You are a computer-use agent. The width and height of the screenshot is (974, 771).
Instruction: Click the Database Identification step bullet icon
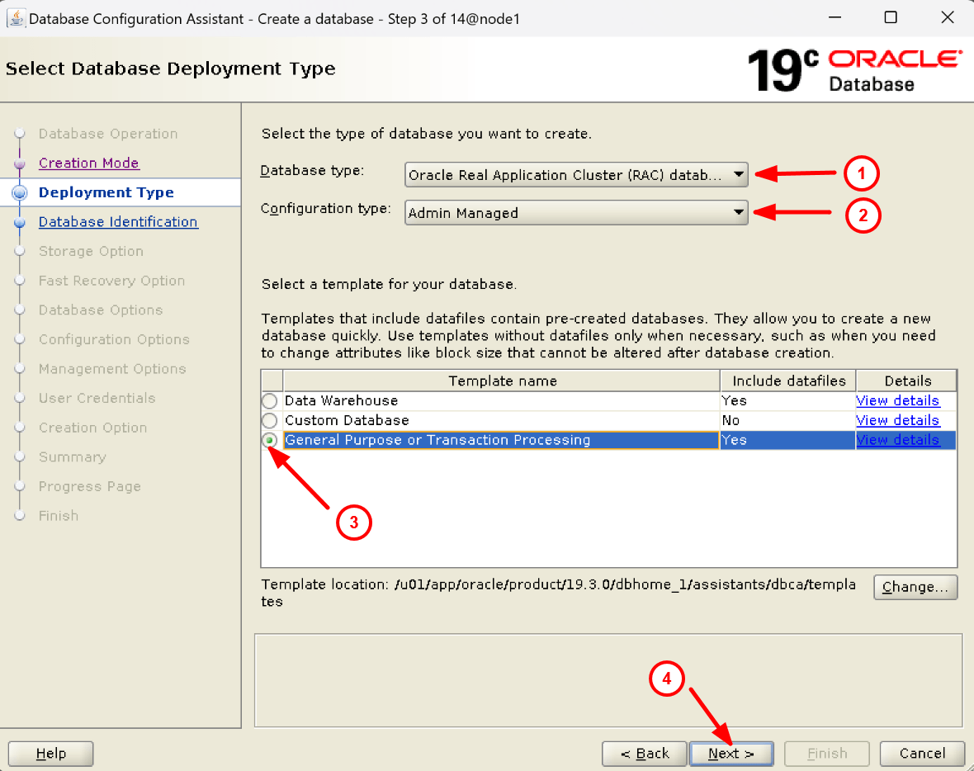[x=21, y=223]
